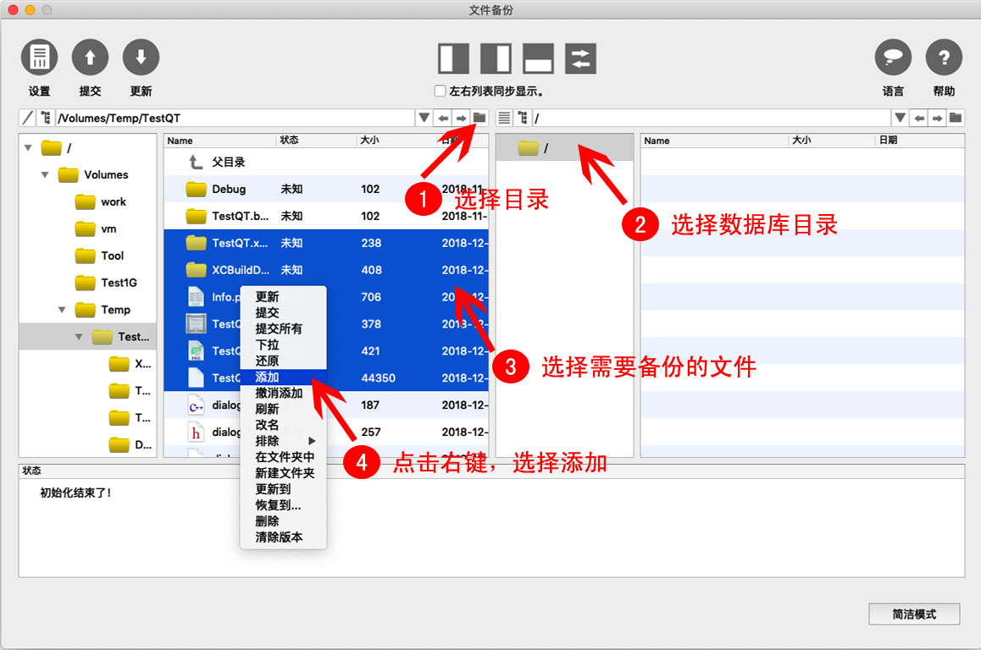This screenshot has width=981, height=650.
Task: Sort database list by Name column
Action: 714,140
